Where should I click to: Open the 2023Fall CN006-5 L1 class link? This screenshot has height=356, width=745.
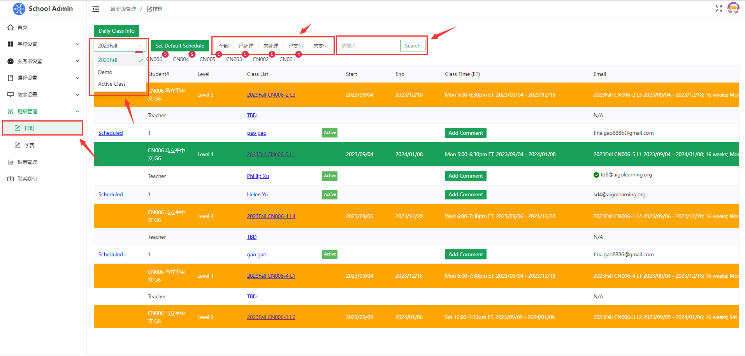tap(271, 154)
